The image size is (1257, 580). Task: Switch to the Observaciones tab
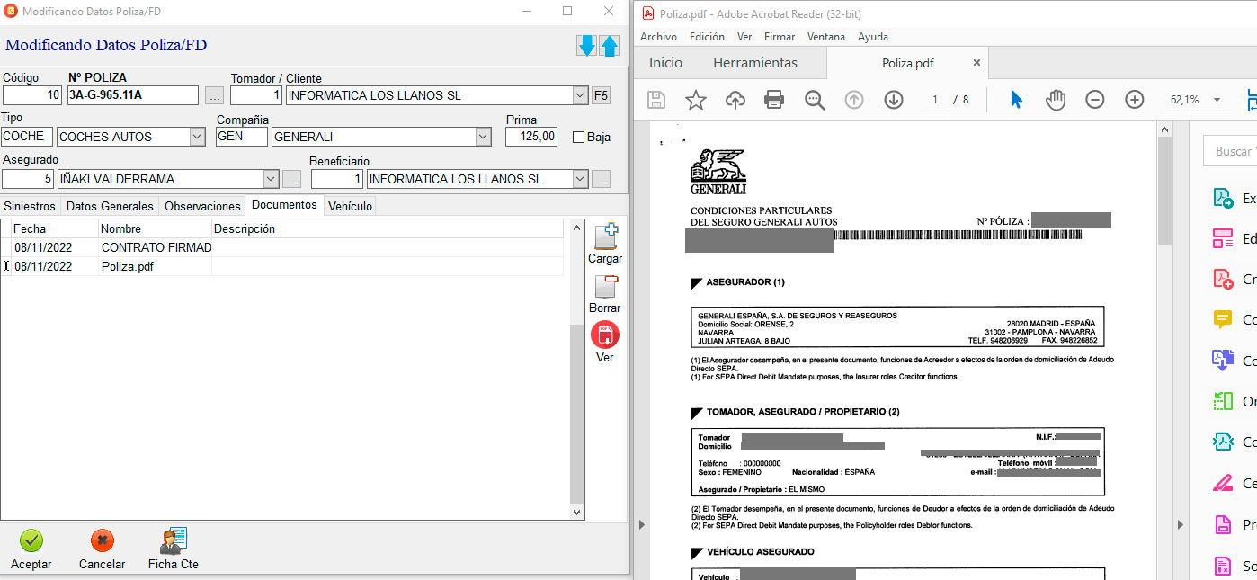[202, 206]
